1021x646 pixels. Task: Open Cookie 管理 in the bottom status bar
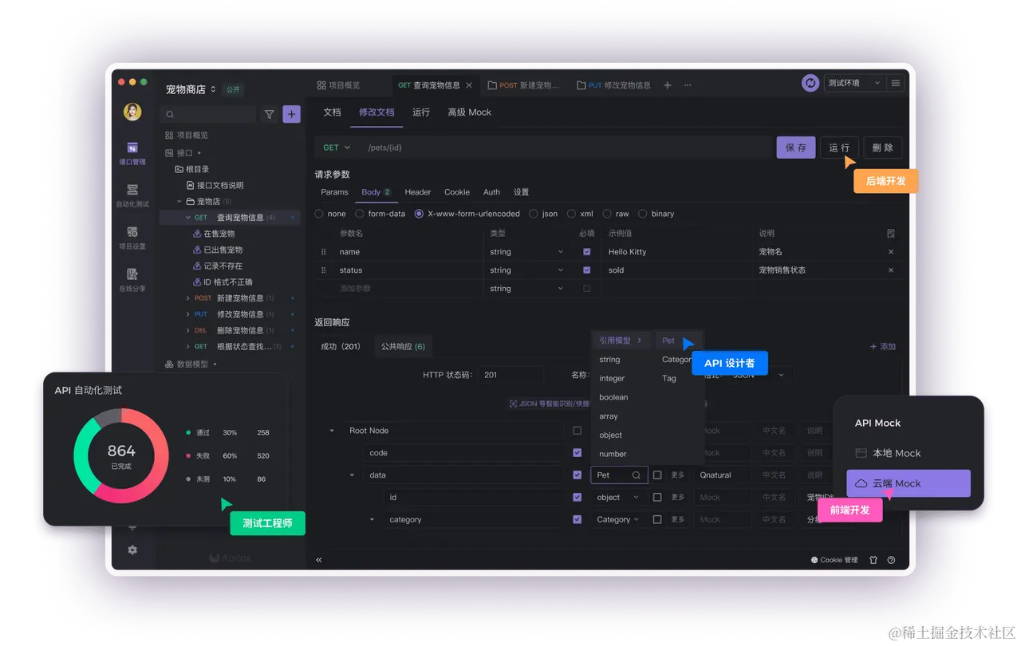[834, 560]
